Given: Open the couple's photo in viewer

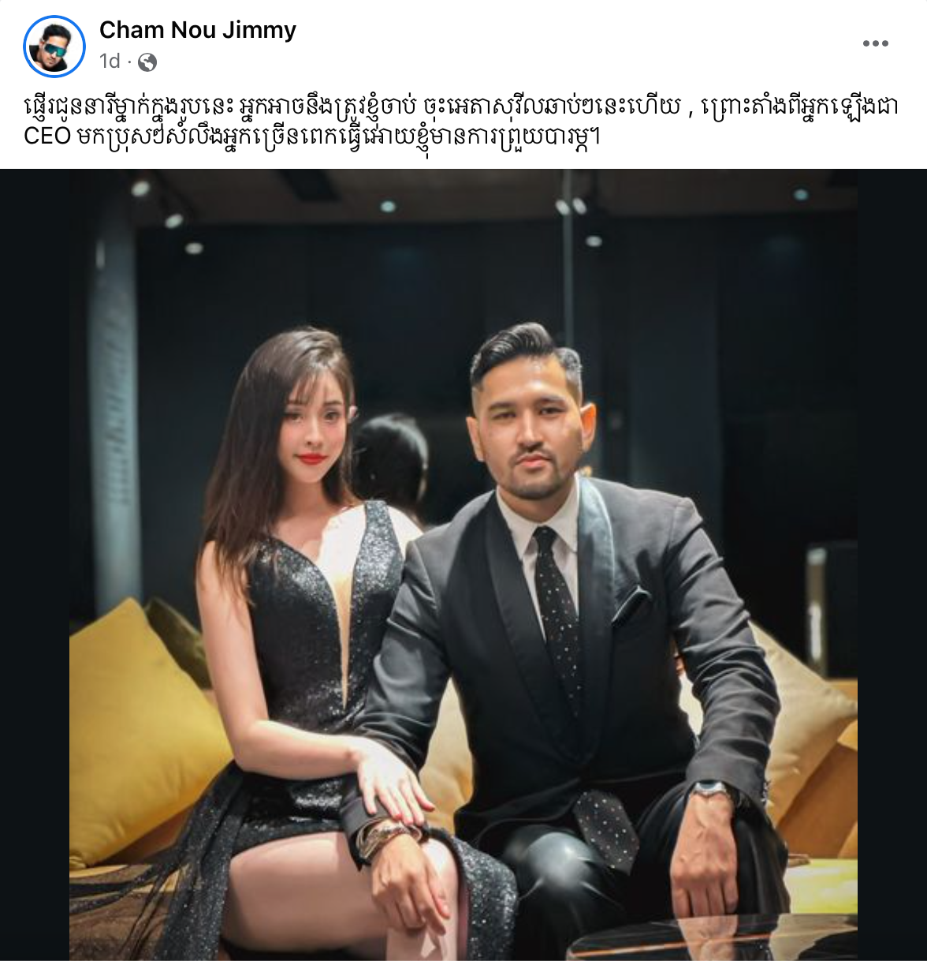Looking at the screenshot, I should click(x=463, y=565).
